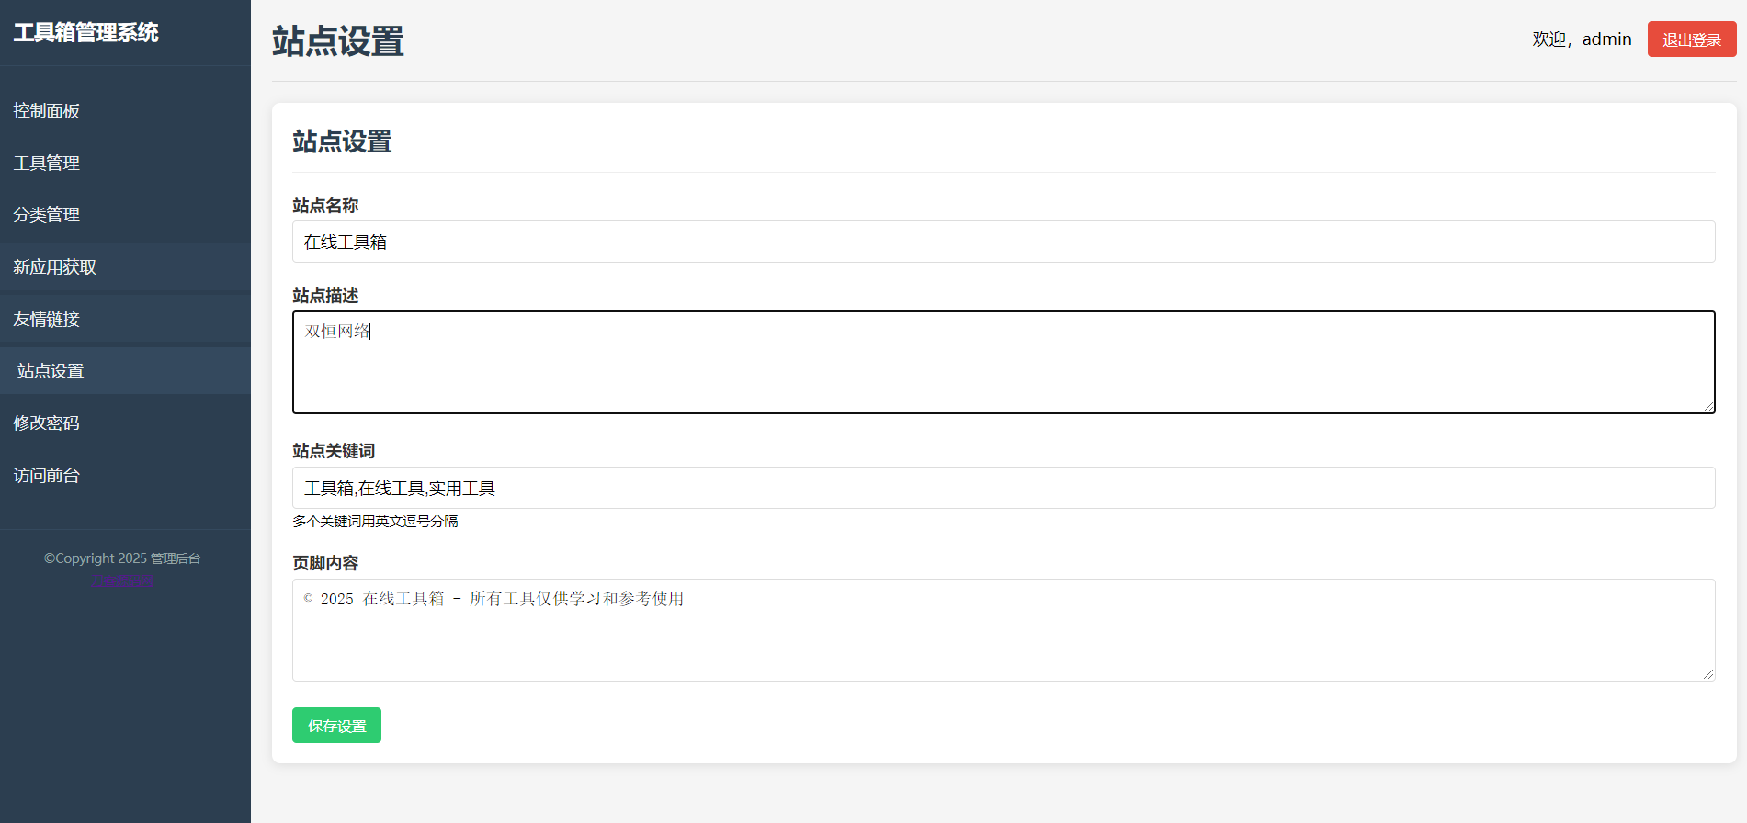Click inside the 站点描述 text area

coord(1003,363)
